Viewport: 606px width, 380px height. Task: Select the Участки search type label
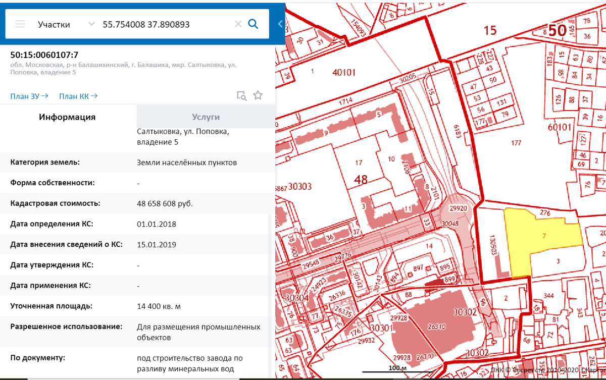pyautogui.click(x=54, y=24)
